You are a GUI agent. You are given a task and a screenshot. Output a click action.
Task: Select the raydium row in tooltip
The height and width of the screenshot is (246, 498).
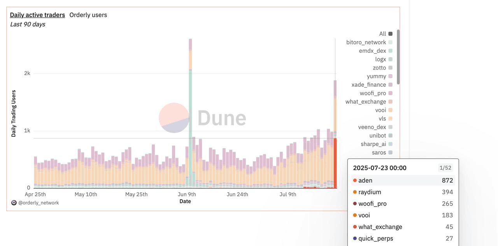click(403, 192)
